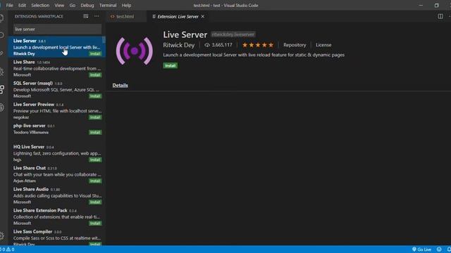Image resolution: width=451 pixels, height=253 pixels.
Task: Click the Ritwick Dey publisher name in header
Action: pos(178,45)
